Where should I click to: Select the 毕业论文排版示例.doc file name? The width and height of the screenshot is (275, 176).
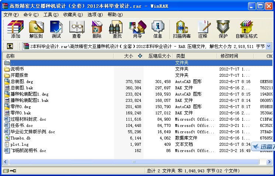coord(32,132)
